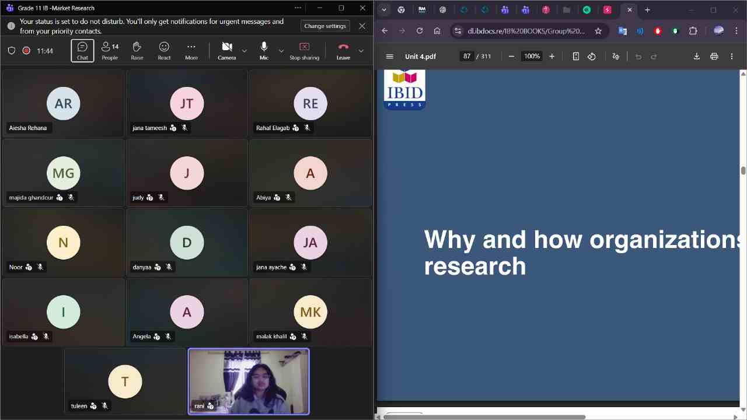Viewport: 747px width, 420px height.
Task: Open the Leave options chevron
Action: tap(361, 51)
